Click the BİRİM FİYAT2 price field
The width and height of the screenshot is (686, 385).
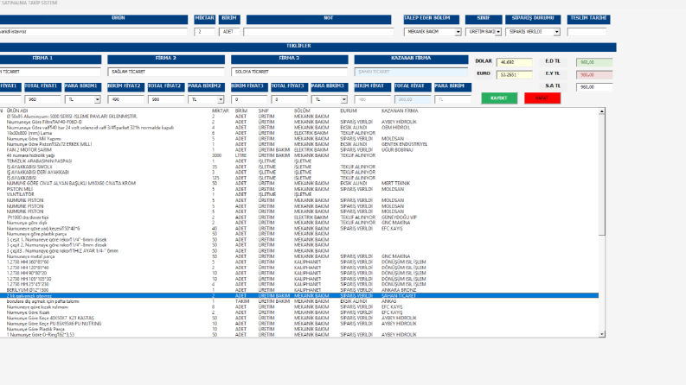pos(125,99)
